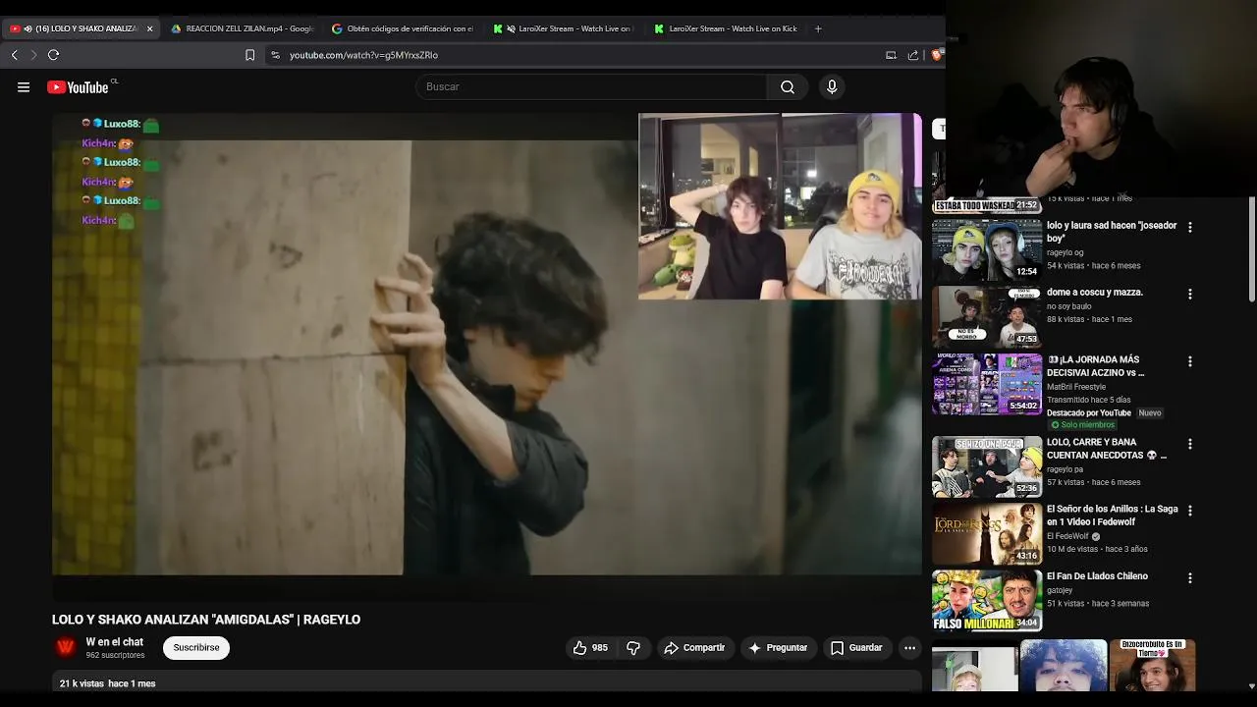Viewport: 1257px width, 707px height.
Task: Like the video with 985 likes
Action: click(591, 648)
